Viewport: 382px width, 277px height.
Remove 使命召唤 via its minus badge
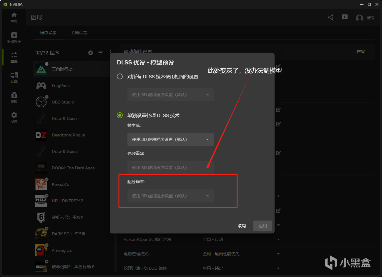(46, 261)
